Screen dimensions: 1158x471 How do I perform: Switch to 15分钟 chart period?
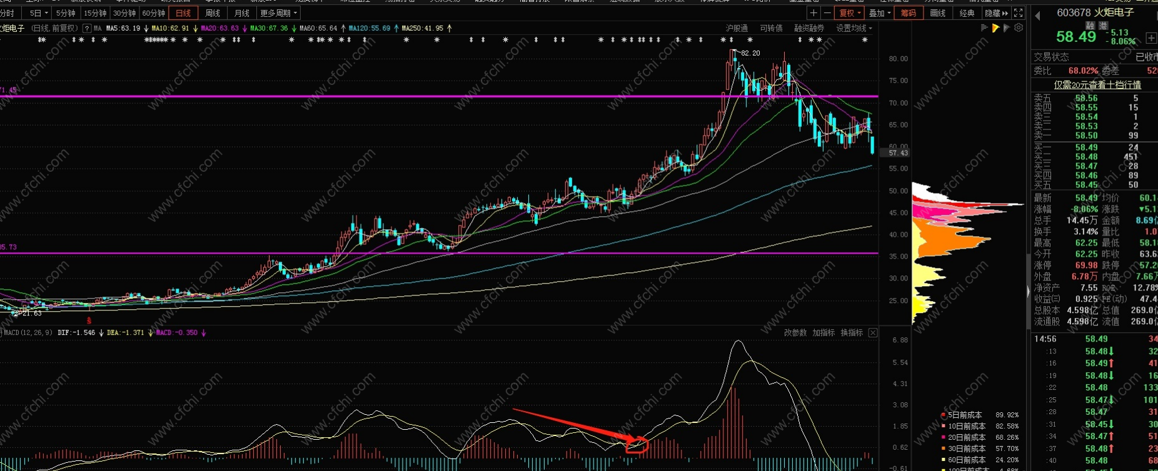95,13
